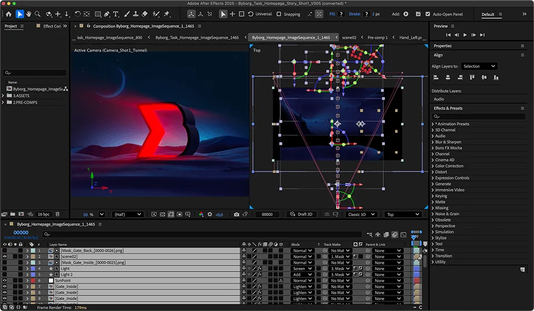Select the Hand tool in toolbar
This screenshot has height=311, width=534.
28,14
